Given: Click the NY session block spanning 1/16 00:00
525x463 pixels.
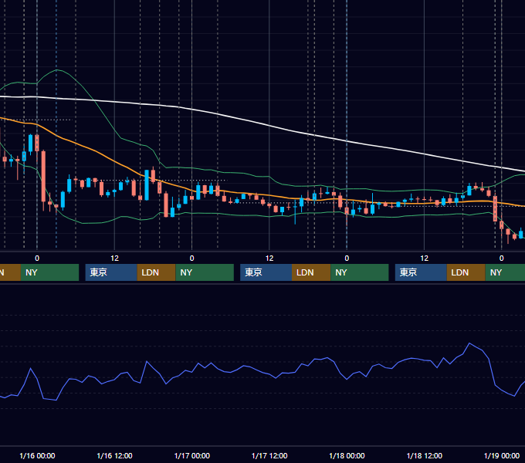Looking at the screenshot, I should tap(49, 272).
